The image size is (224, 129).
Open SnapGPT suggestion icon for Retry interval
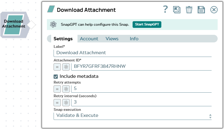point(66,103)
